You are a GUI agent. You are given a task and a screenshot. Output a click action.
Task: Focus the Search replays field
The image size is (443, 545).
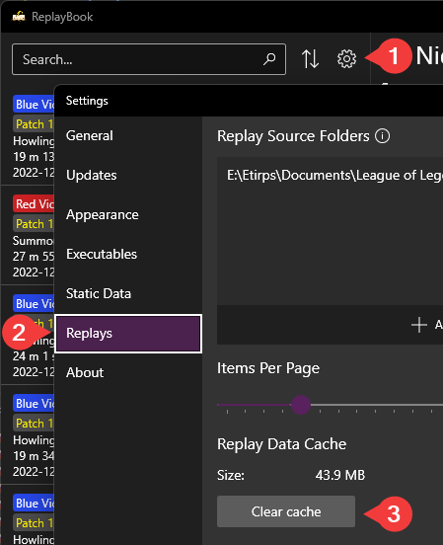(x=149, y=59)
